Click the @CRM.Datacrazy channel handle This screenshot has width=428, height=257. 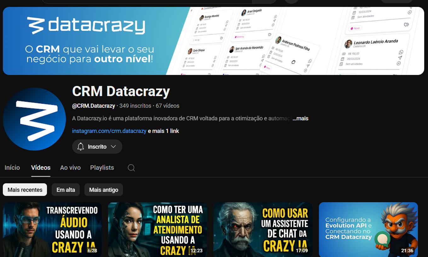click(x=94, y=106)
